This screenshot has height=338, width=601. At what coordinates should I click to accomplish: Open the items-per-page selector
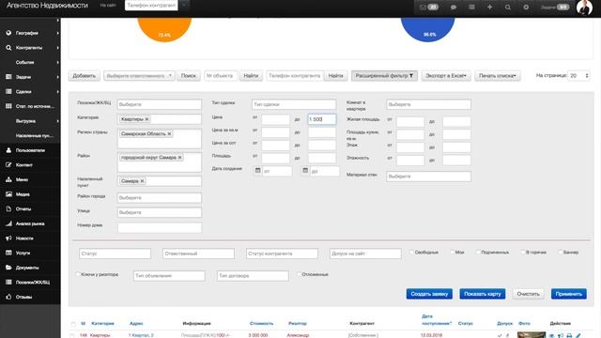578,76
